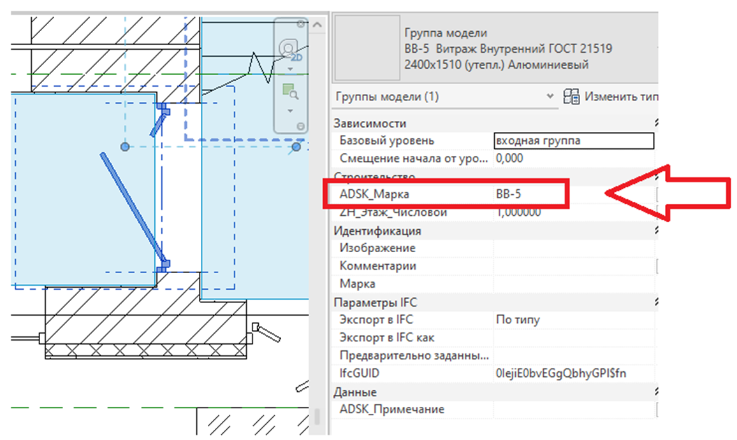This screenshot has width=737, height=440.
Task: Open zoom options dropdown arrow
Action: click(290, 111)
